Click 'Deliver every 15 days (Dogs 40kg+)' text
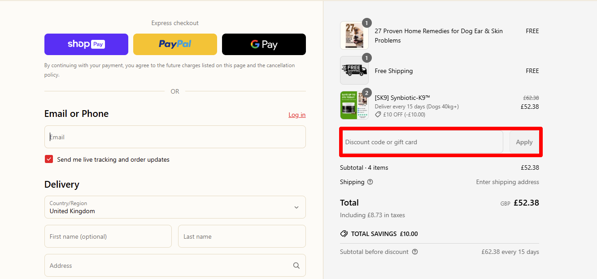The image size is (597, 279). tap(417, 107)
